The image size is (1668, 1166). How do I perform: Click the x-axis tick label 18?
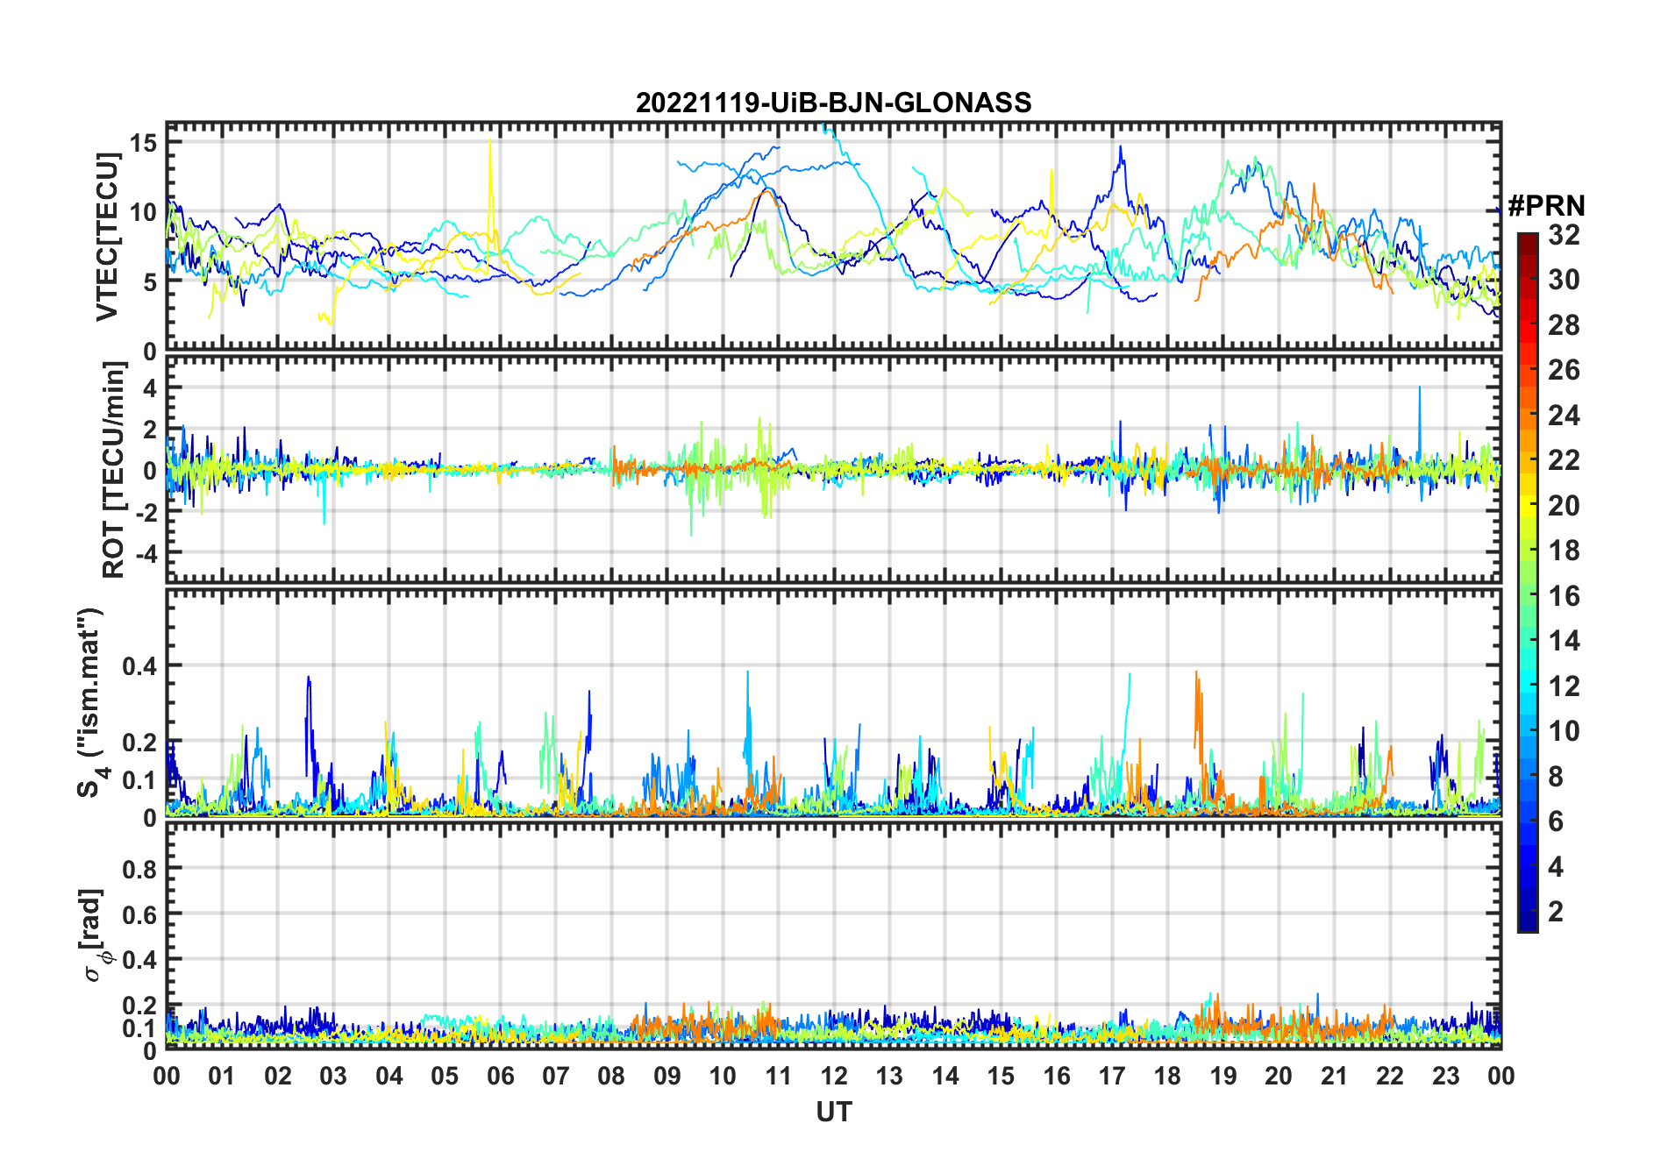coord(1167,1076)
